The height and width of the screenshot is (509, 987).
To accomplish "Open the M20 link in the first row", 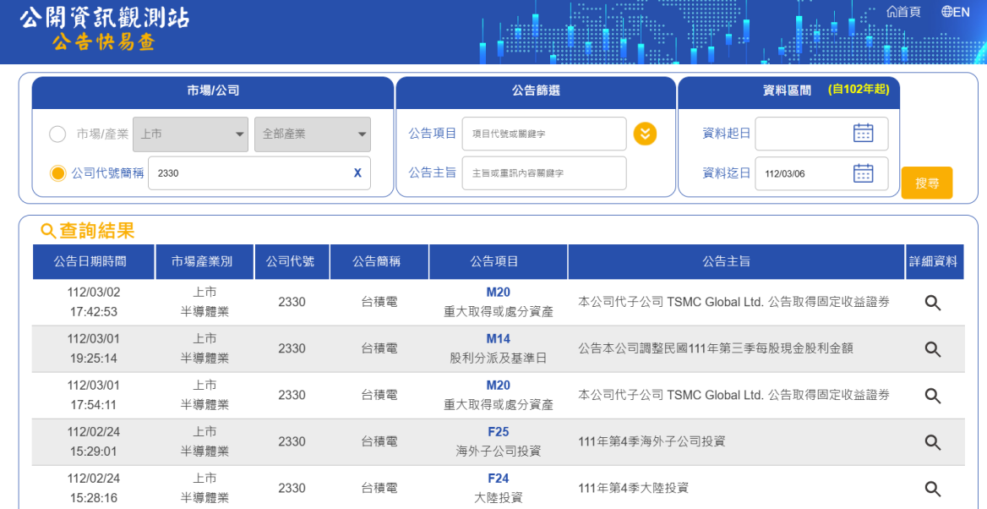I will click(498, 293).
